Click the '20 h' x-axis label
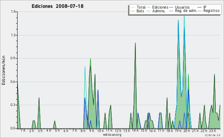Viewport: 224px width, 138px height. click(x=187, y=131)
